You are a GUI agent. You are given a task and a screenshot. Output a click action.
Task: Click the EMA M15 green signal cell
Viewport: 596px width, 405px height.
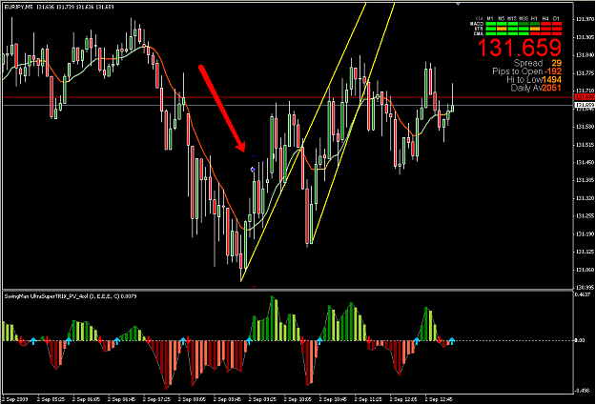coord(513,33)
